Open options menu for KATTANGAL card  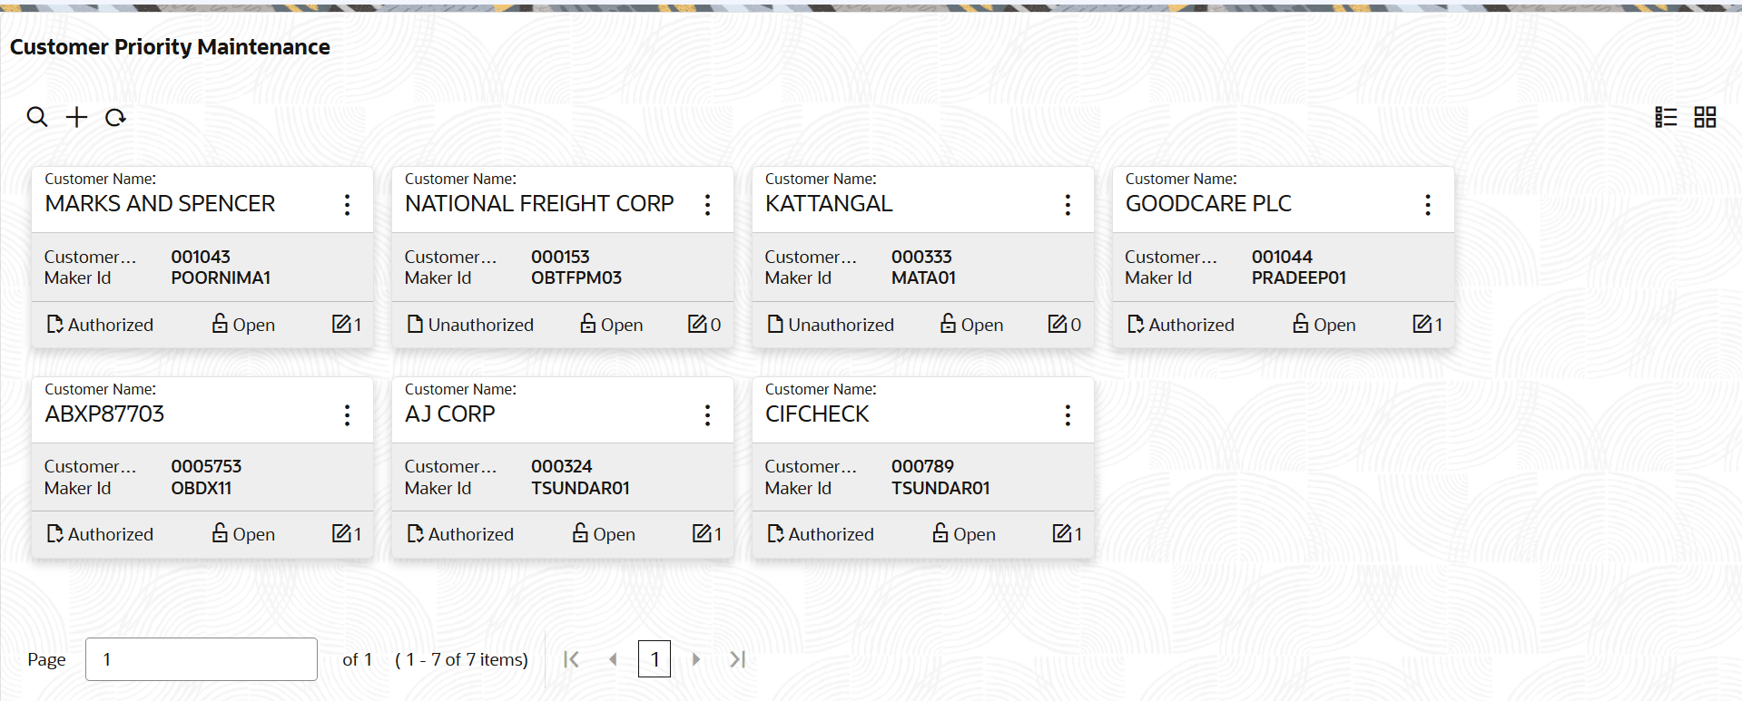[x=1068, y=205]
